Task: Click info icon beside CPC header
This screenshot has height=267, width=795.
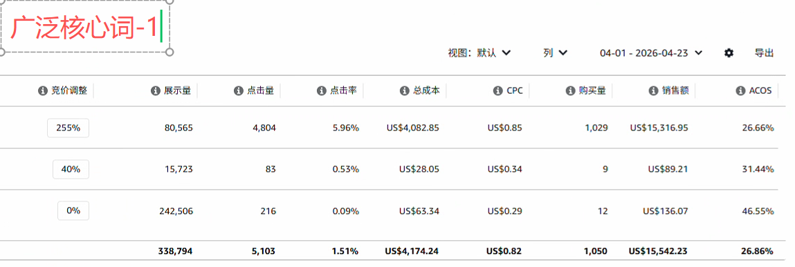Action: 497,90
